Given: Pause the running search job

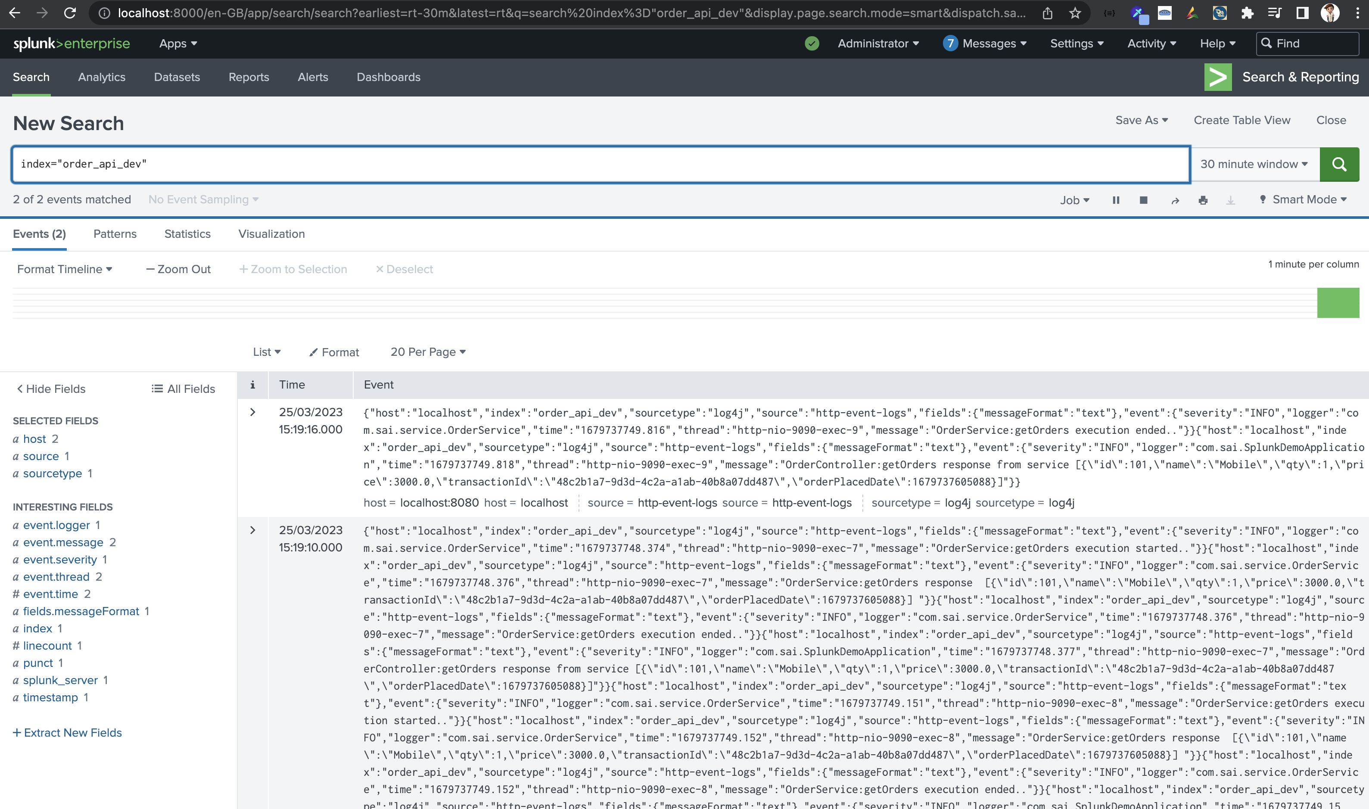Looking at the screenshot, I should pyautogui.click(x=1116, y=200).
